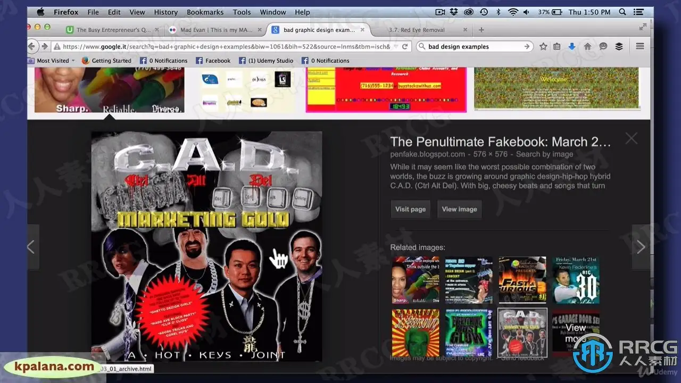Open the Bookmarks menu

(205, 12)
